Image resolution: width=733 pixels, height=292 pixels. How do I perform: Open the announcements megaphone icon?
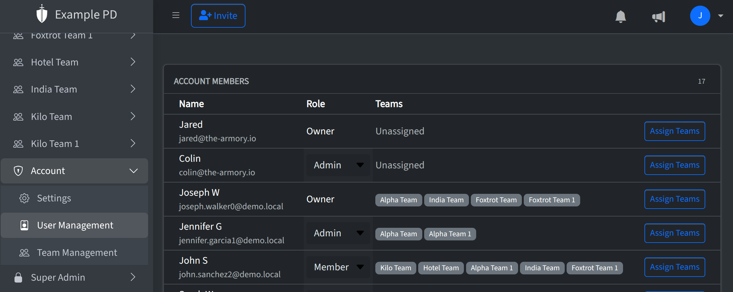(x=659, y=16)
